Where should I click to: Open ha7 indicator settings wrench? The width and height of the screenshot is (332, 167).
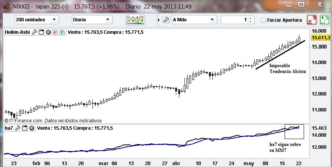tap(18, 128)
